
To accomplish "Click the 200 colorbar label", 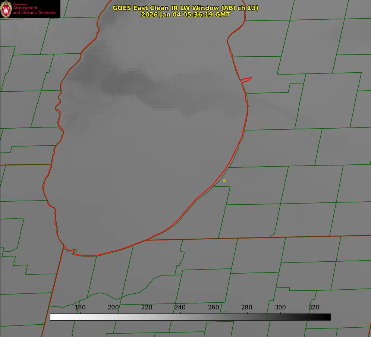I will (113, 308).
